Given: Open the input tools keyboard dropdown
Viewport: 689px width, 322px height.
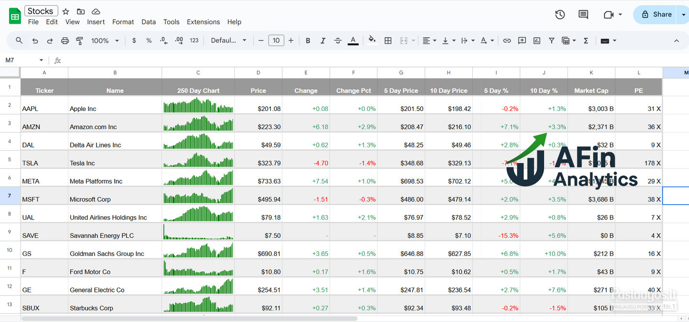Looking at the screenshot, I should pyautogui.click(x=608, y=41).
